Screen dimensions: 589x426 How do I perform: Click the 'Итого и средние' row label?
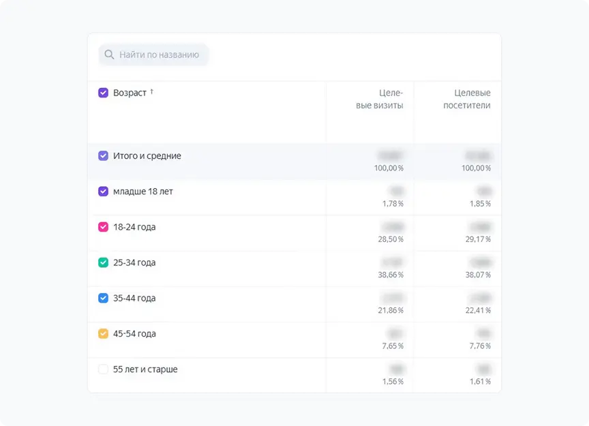(147, 156)
